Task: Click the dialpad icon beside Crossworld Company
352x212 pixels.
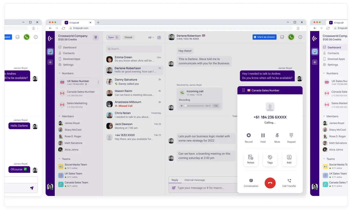Action: pyautogui.click(x=96, y=37)
